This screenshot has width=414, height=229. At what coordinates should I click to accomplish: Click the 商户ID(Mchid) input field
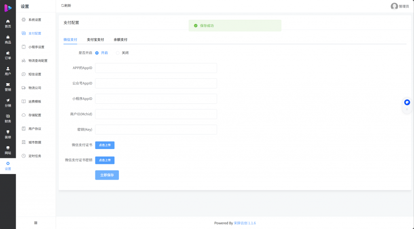tap(156, 114)
